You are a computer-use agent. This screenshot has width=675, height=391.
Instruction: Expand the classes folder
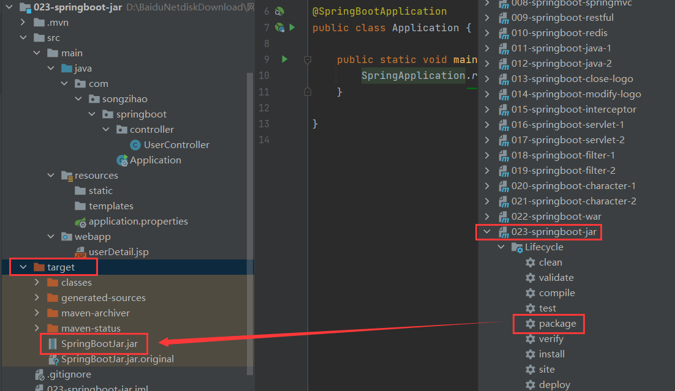point(37,283)
